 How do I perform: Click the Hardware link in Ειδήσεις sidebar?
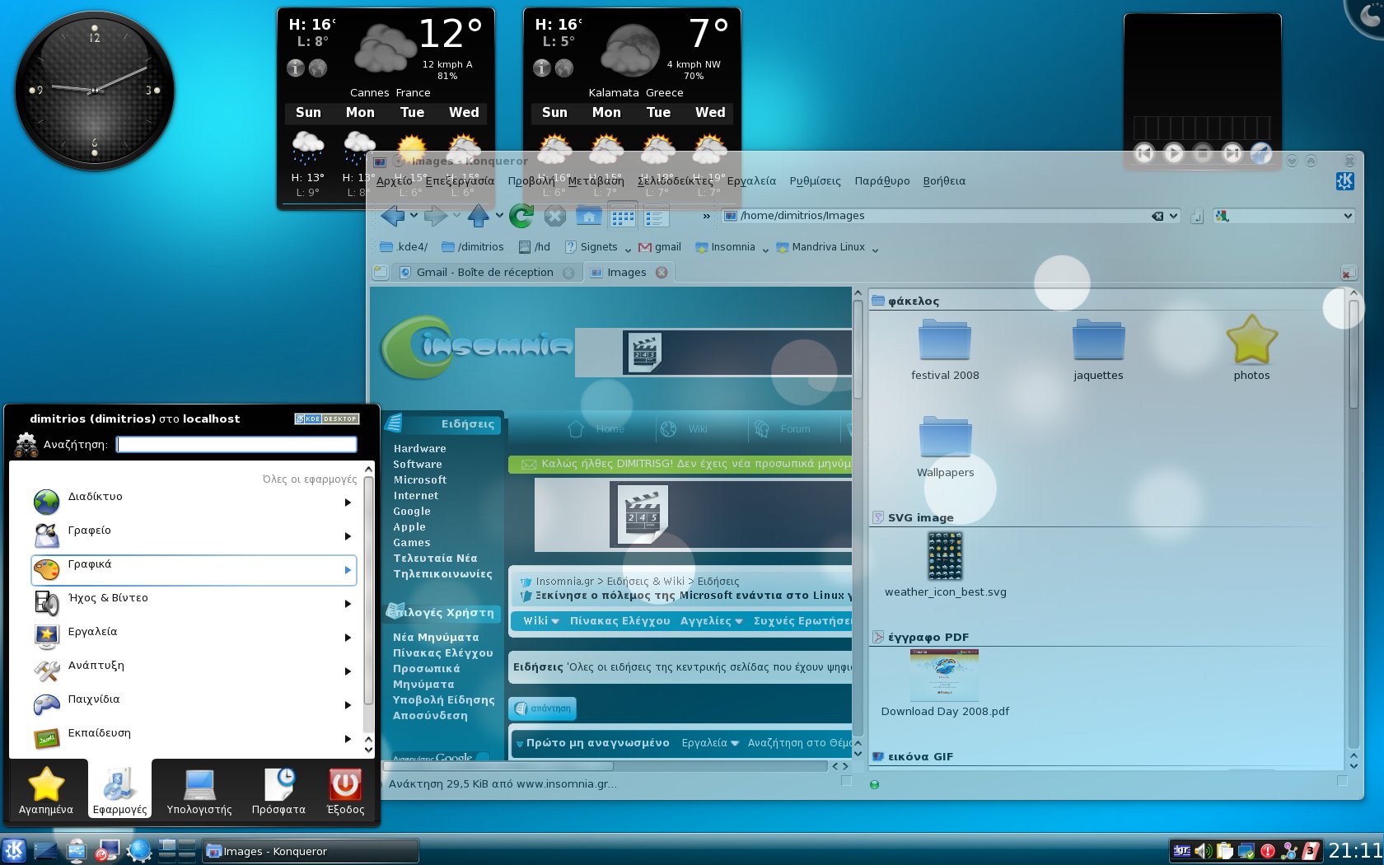tap(419, 449)
